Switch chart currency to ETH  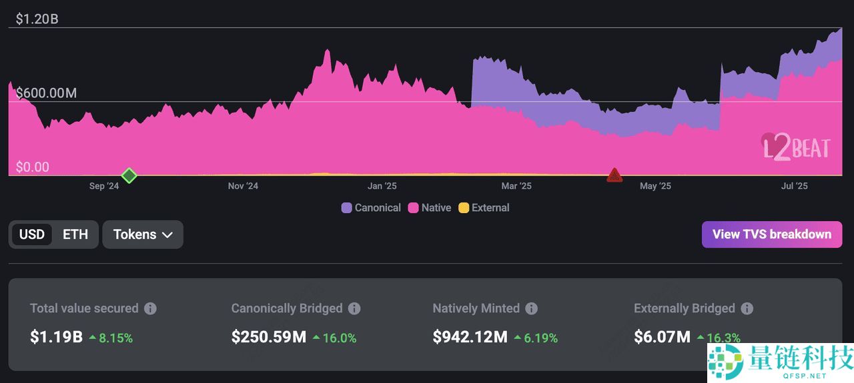click(x=75, y=234)
